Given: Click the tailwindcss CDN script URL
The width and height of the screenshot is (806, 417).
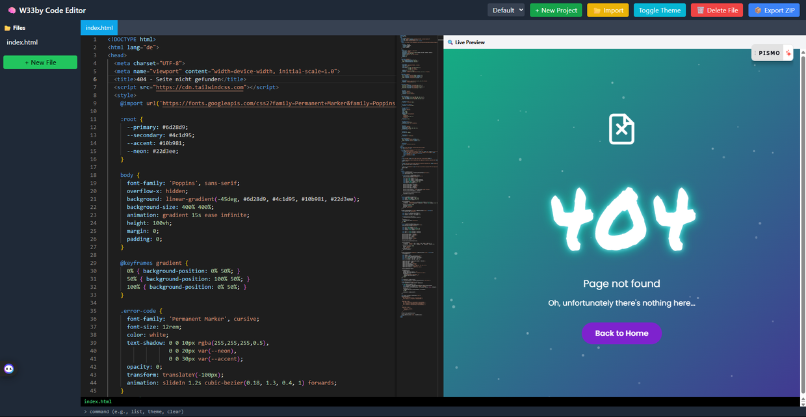Looking at the screenshot, I should point(200,87).
